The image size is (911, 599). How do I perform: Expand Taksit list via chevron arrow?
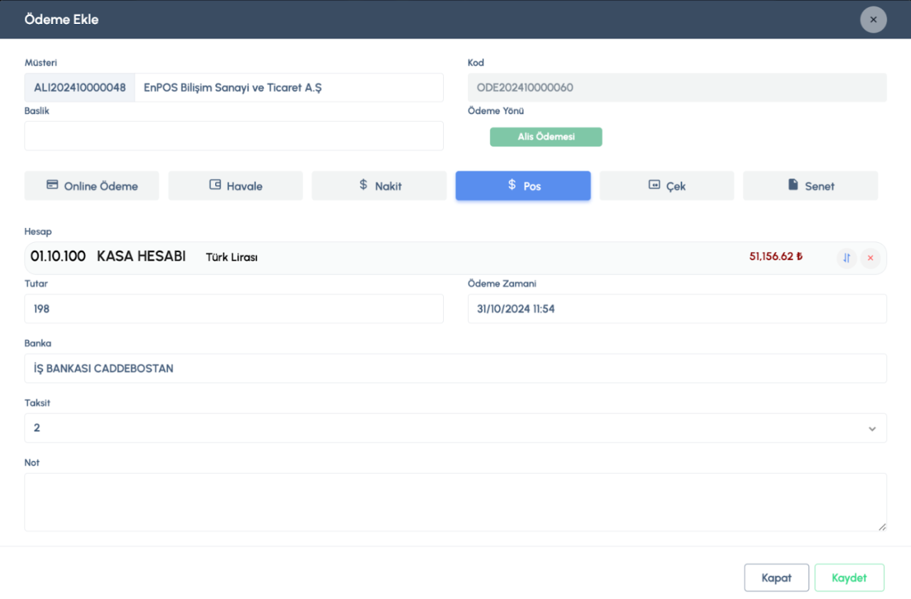pyautogui.click(x=872, y=429)
